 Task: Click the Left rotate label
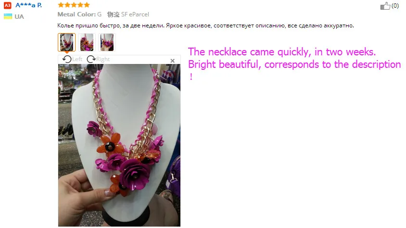(77, 59)
